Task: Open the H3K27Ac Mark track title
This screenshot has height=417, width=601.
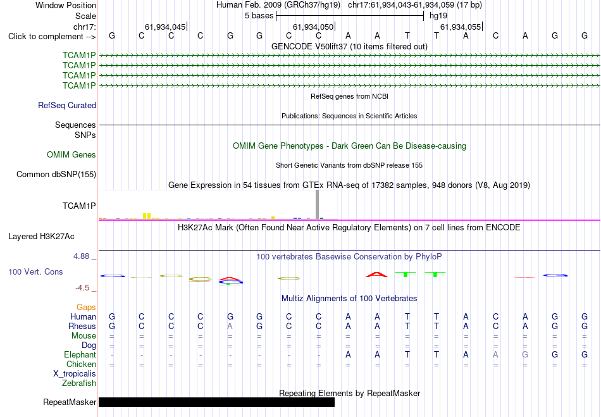Action: point(349,228)
